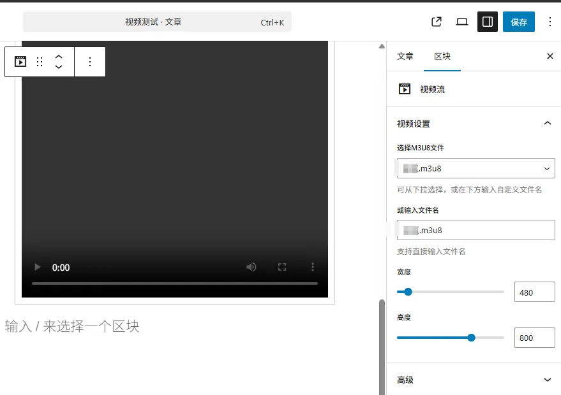Image resolution: width=561 pixels, height=395 pixels.
Task: Click the 保存 button
Action: (519, 22)
